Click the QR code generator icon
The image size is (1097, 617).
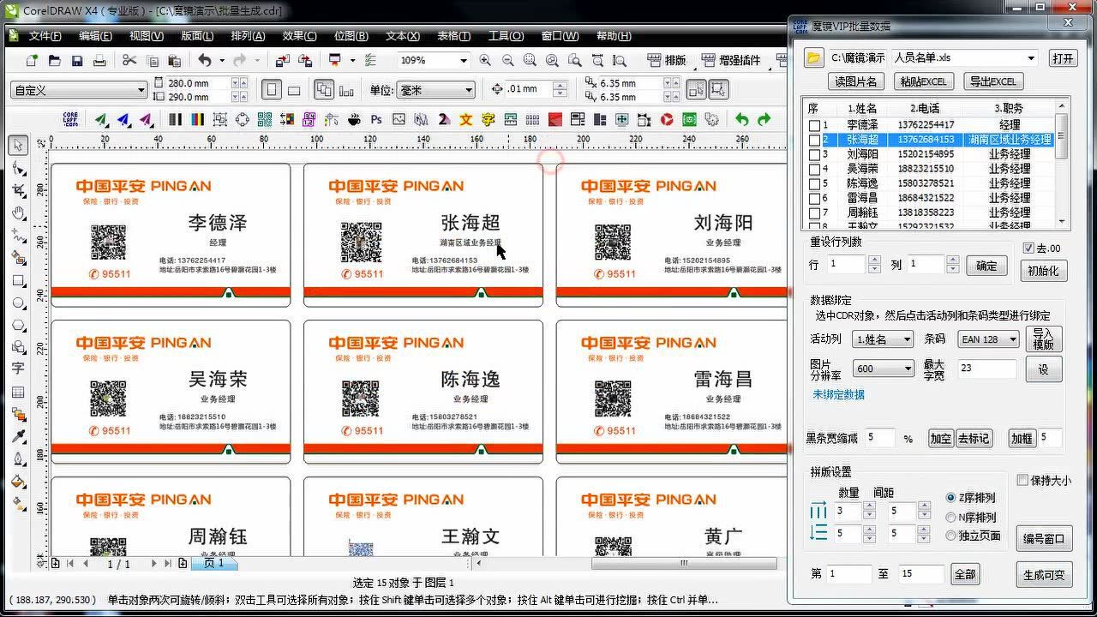click(x=264, y=119)
